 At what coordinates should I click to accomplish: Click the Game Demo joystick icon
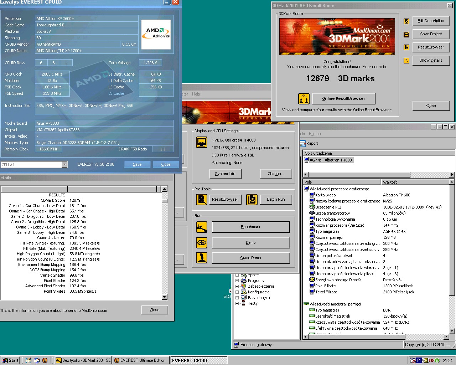pyautogui.click(x=202, y=258)
